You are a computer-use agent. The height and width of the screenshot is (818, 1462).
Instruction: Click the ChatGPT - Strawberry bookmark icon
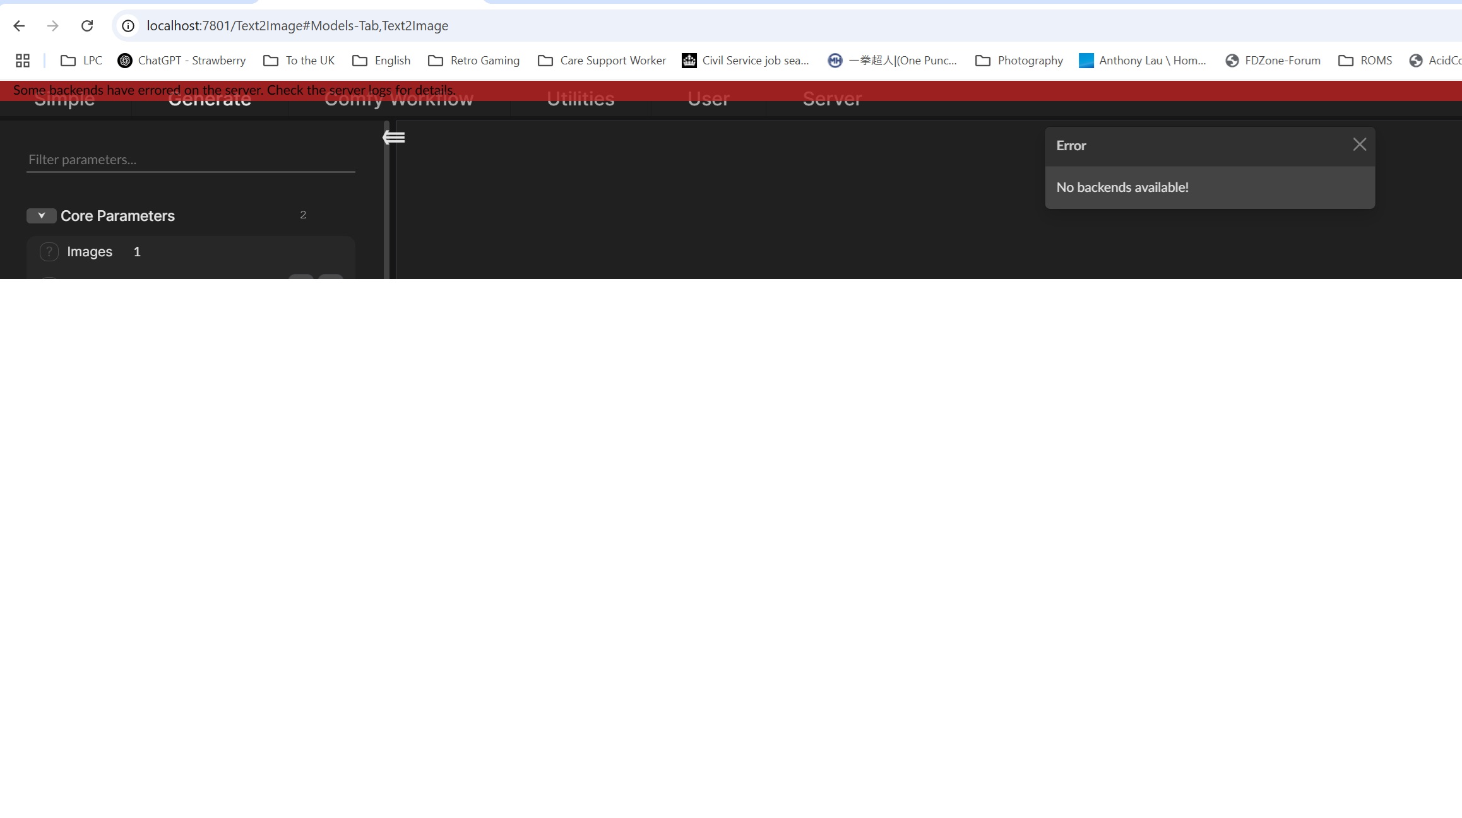pos(124,60)
